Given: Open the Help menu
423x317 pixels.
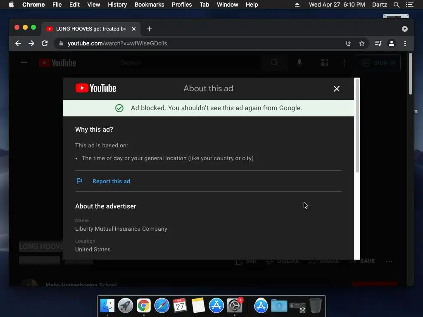Looking at the screenshot, I should (x=252, y=5).
